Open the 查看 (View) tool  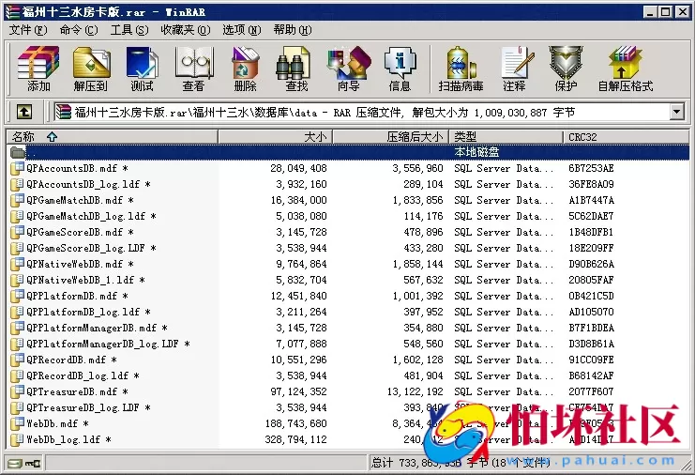click(x=194, y=69)
